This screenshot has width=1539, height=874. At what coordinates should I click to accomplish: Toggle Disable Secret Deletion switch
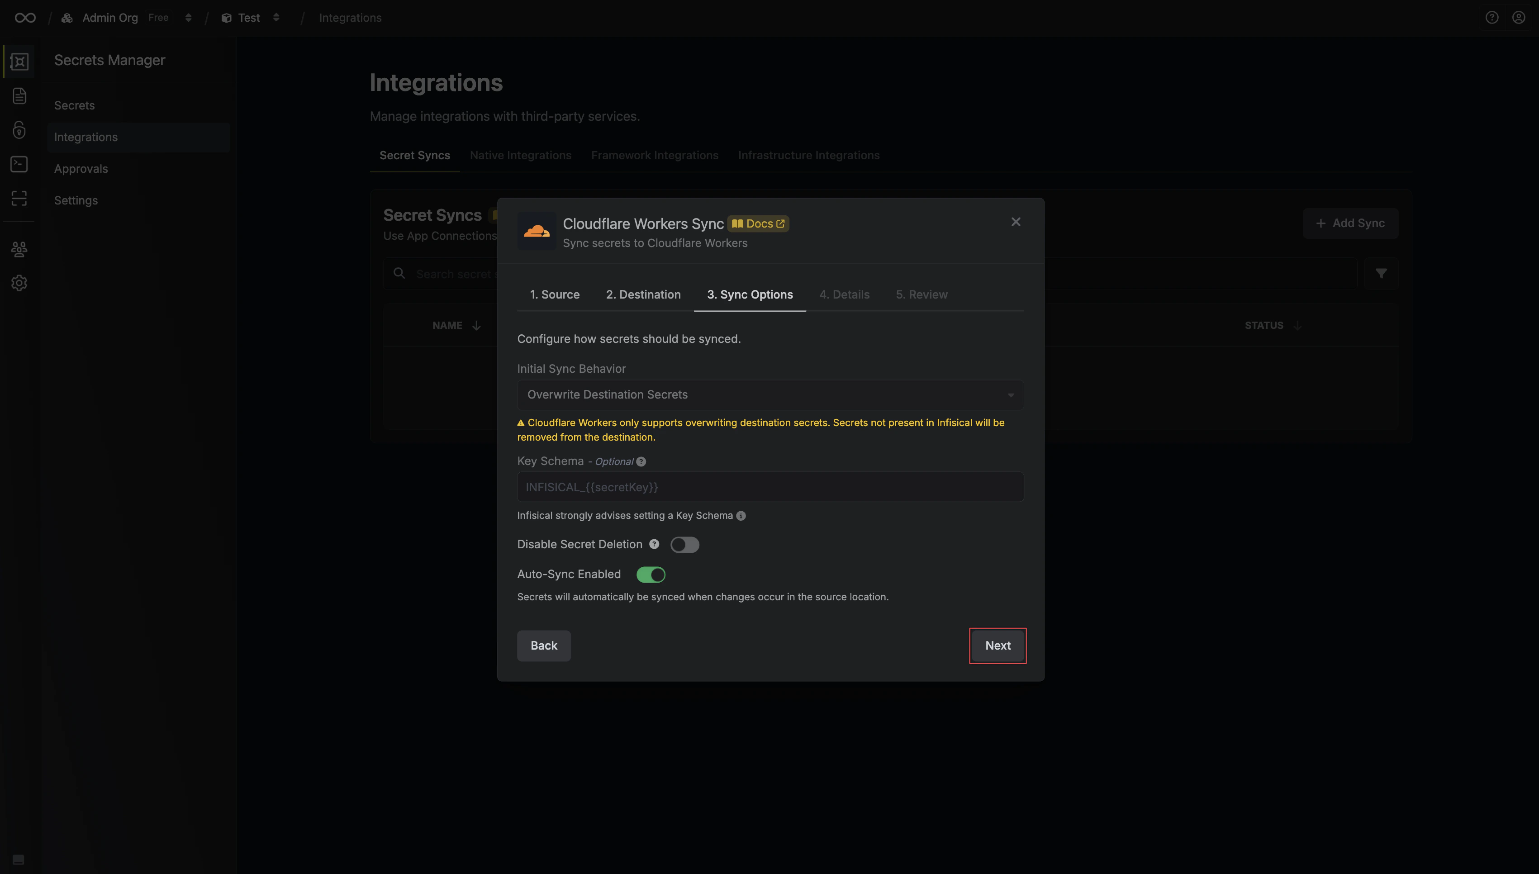click(685, 545)
